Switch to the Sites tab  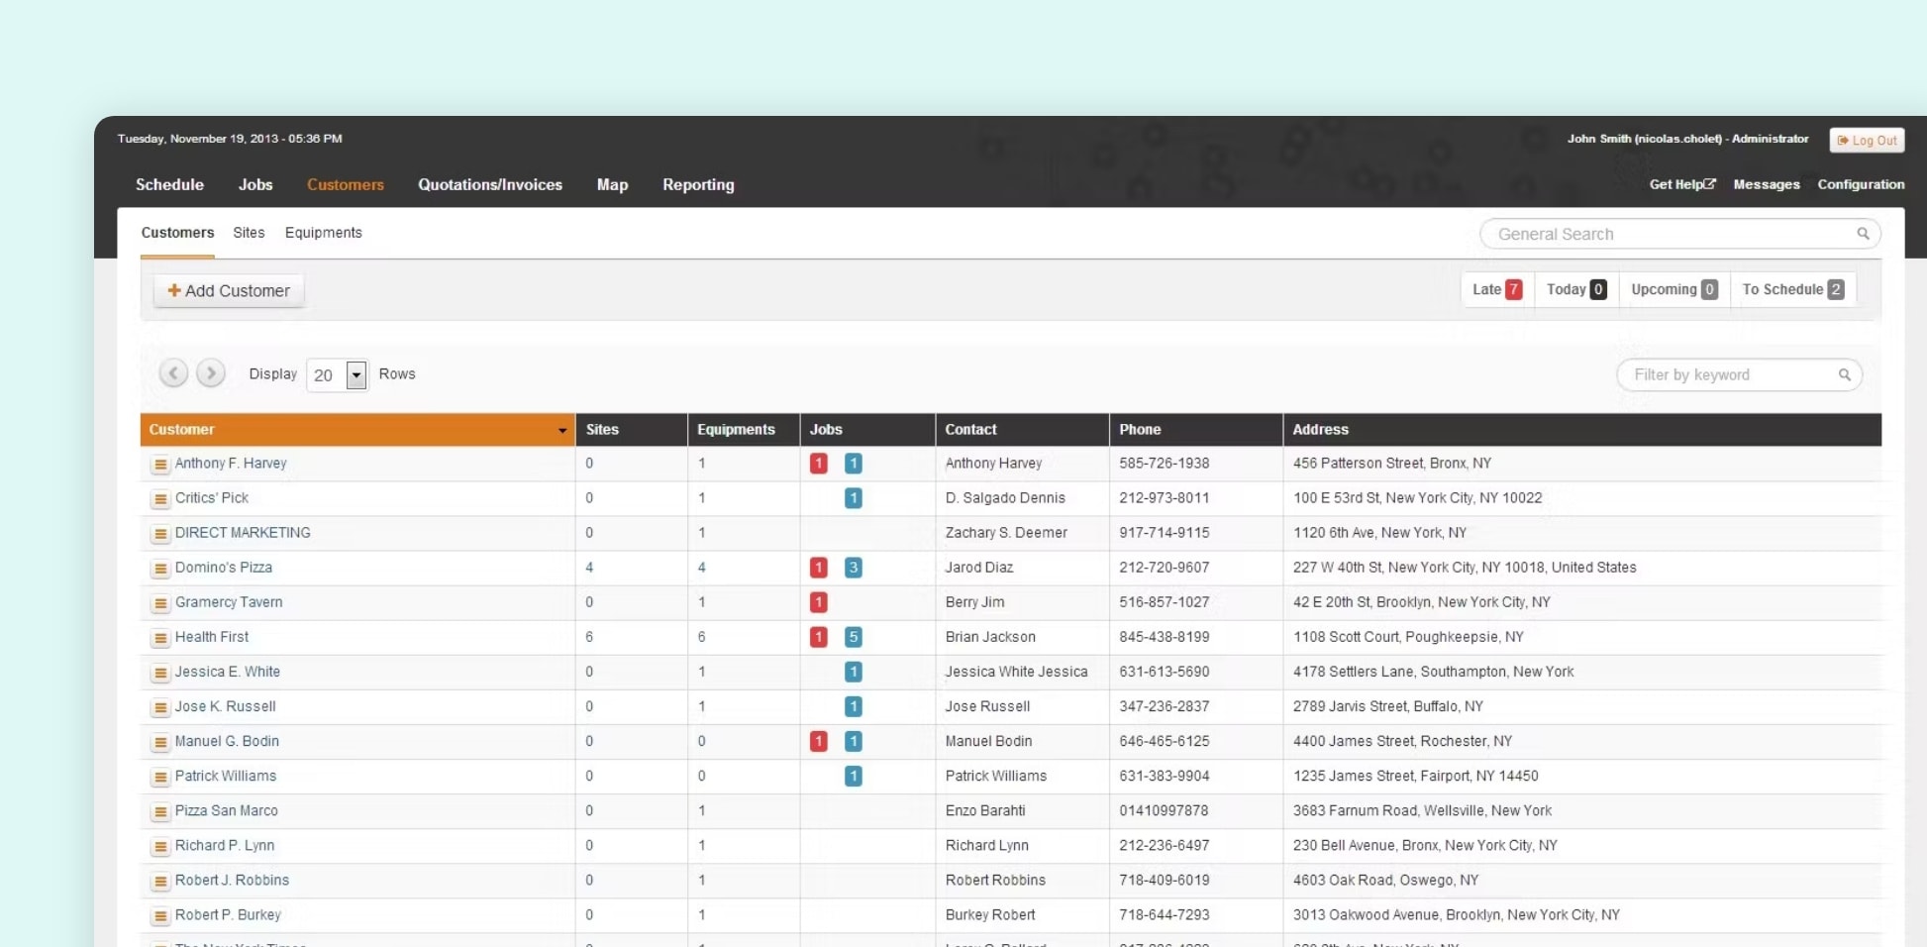249,233
